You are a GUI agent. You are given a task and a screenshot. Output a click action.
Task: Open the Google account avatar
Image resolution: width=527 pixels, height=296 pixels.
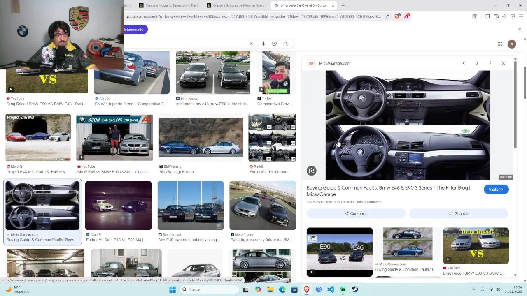(x=512, y=44)
